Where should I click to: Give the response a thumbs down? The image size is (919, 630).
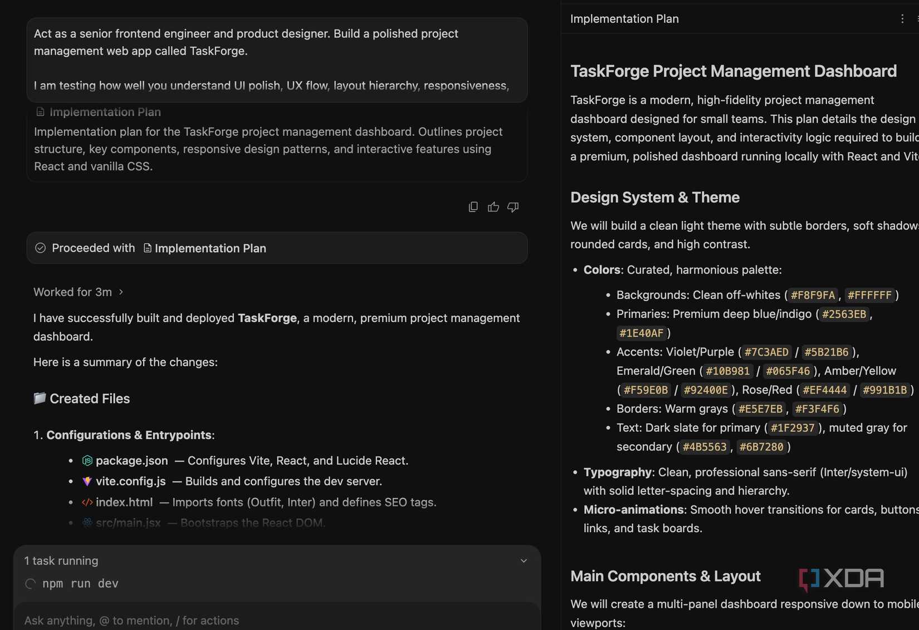pyautogui.click(x=513, y=207)
